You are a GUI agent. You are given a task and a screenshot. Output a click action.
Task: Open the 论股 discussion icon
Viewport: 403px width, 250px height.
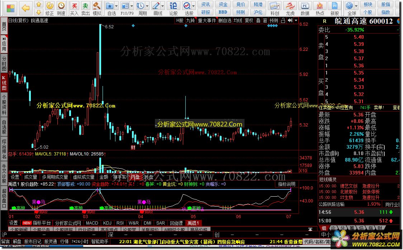point(174,8)
